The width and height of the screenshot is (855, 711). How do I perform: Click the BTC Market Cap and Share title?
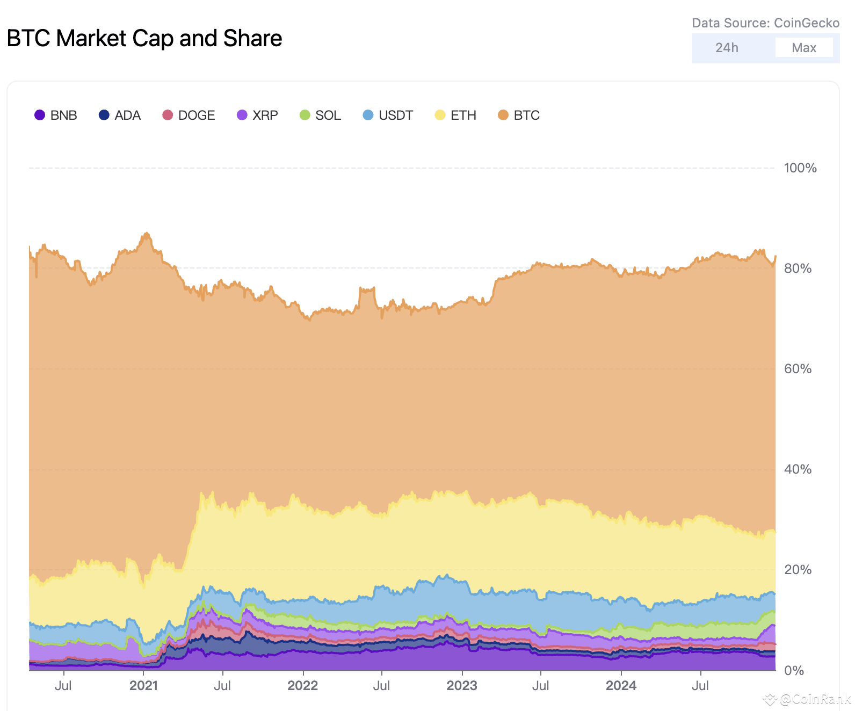(144, 38)
